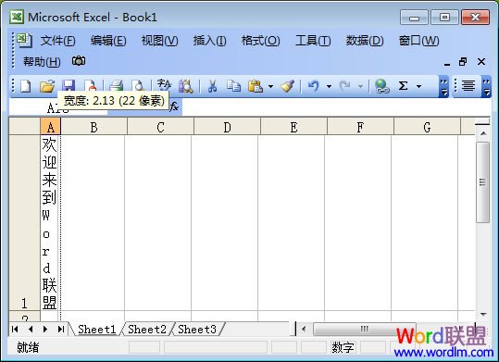Click the New blank workbook icon
This screenshot has width=499, height=362.
(26, 86)
